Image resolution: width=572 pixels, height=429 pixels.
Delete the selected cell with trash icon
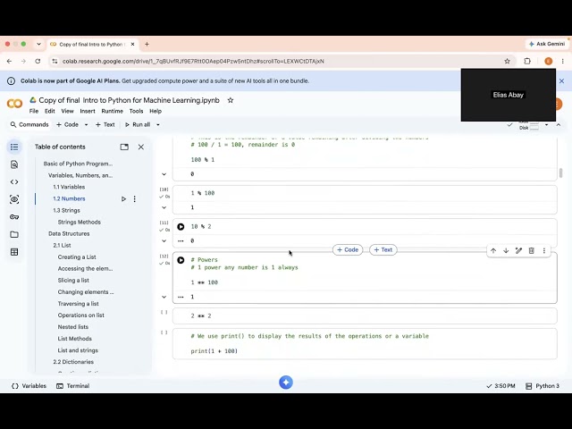point(532,250)
